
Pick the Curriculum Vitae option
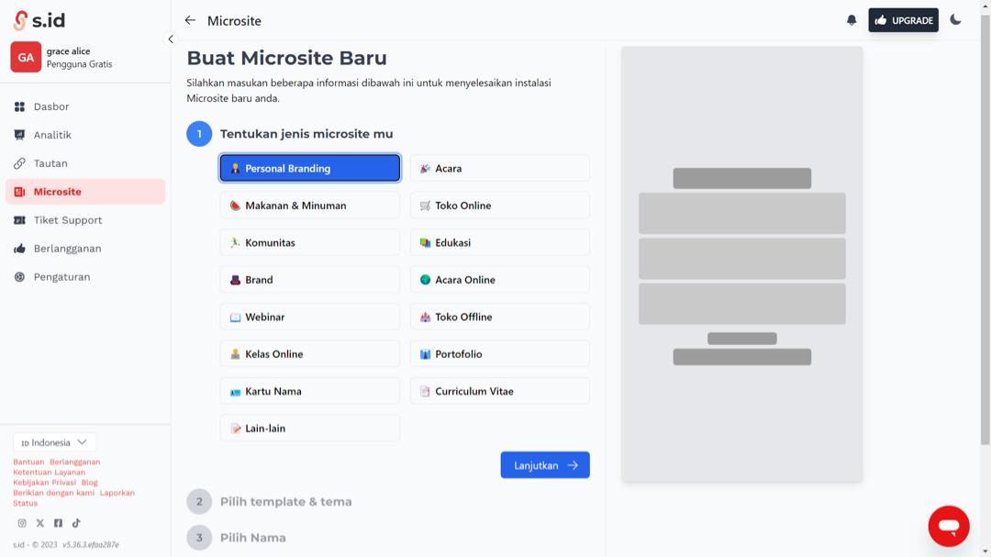coord(499,391)
